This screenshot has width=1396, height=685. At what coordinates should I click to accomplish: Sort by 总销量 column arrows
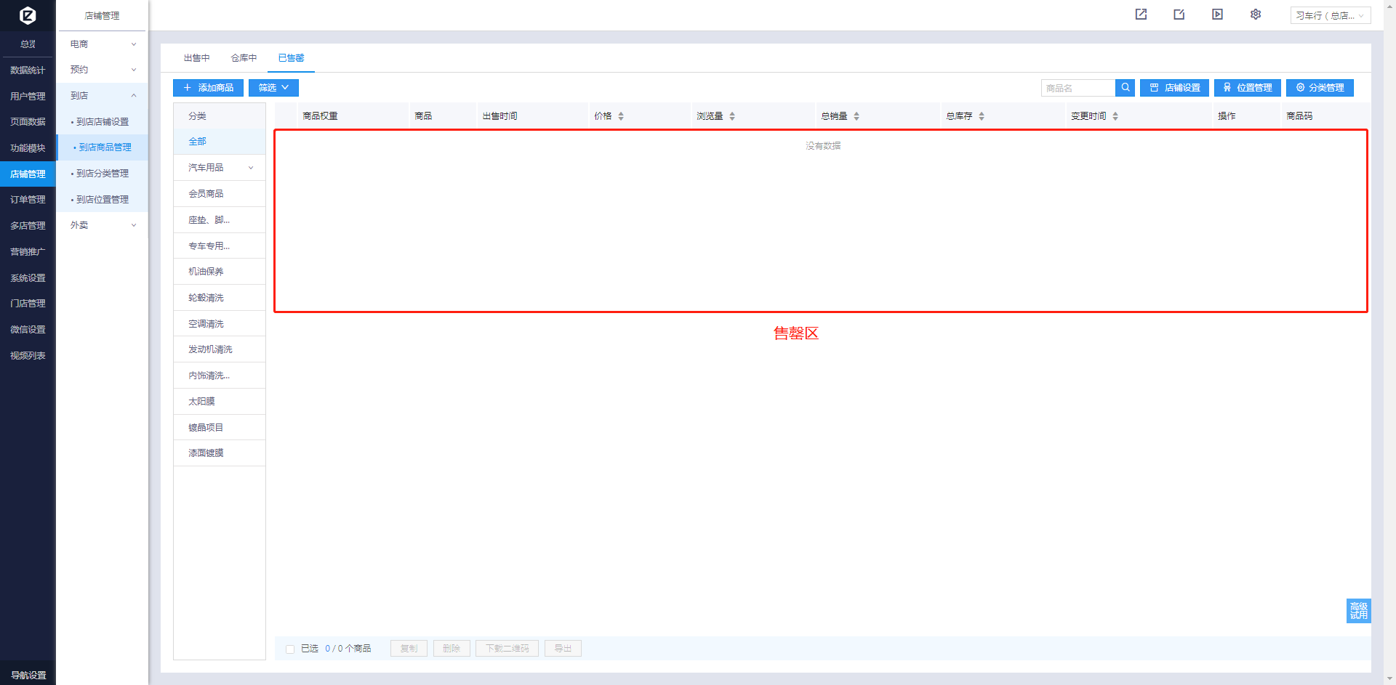(x=857, y=116)
